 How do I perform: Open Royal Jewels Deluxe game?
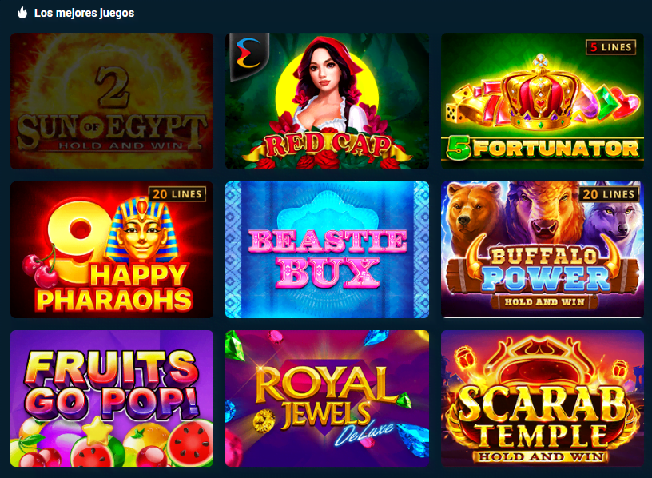[x=327, y=399]
